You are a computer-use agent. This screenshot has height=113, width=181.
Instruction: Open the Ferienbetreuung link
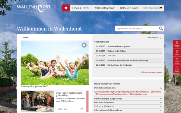[143, 92]
